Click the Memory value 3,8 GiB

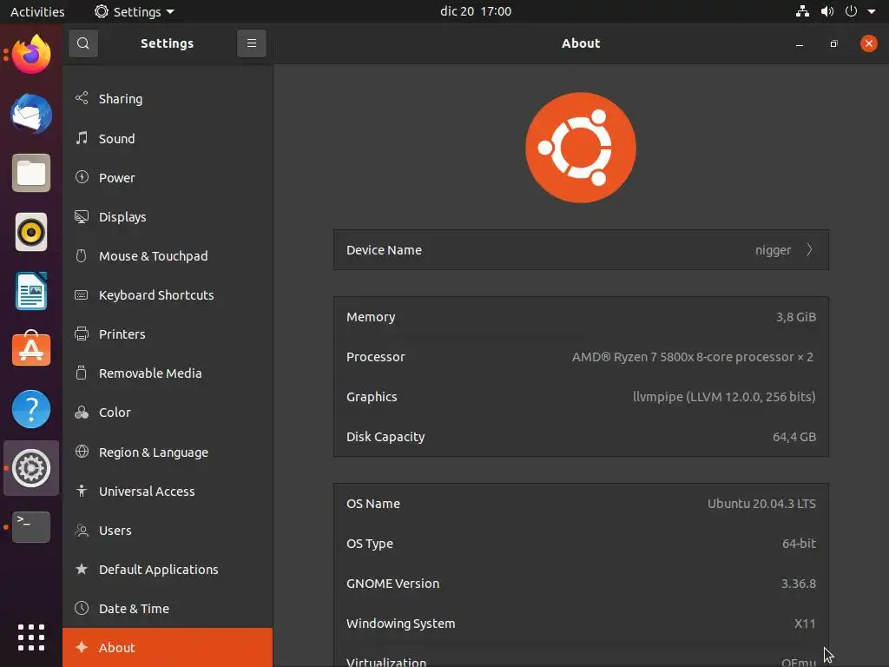(796, 317)
